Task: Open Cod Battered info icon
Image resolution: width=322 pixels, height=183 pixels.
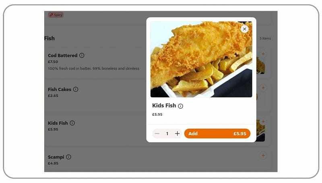Action: click(x=82, y=56)
